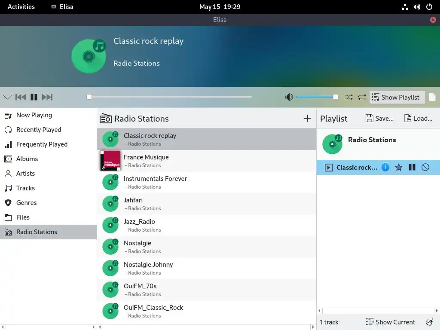This screenshot has height=330, width=440.
Task: Adjust the blue volume slider
Action: [318, 97]
